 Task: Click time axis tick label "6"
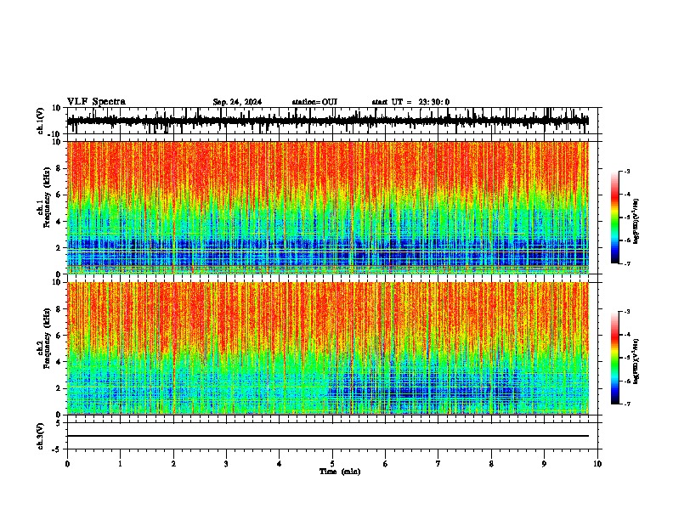coord(386,464)
